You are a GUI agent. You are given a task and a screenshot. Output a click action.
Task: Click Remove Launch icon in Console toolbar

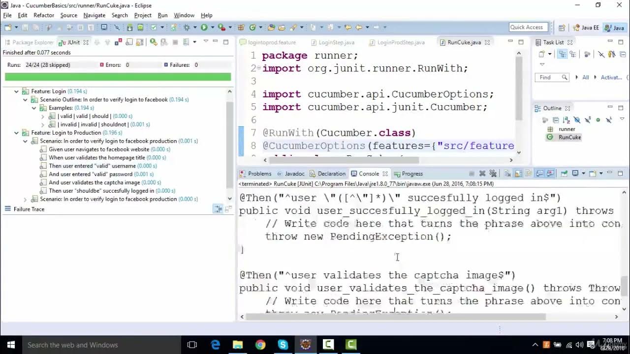pyautogui.click(x=482, y=174)
